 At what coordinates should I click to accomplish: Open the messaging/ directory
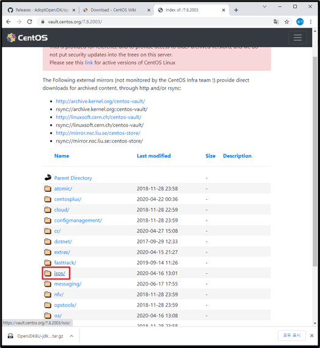(67, 284)
